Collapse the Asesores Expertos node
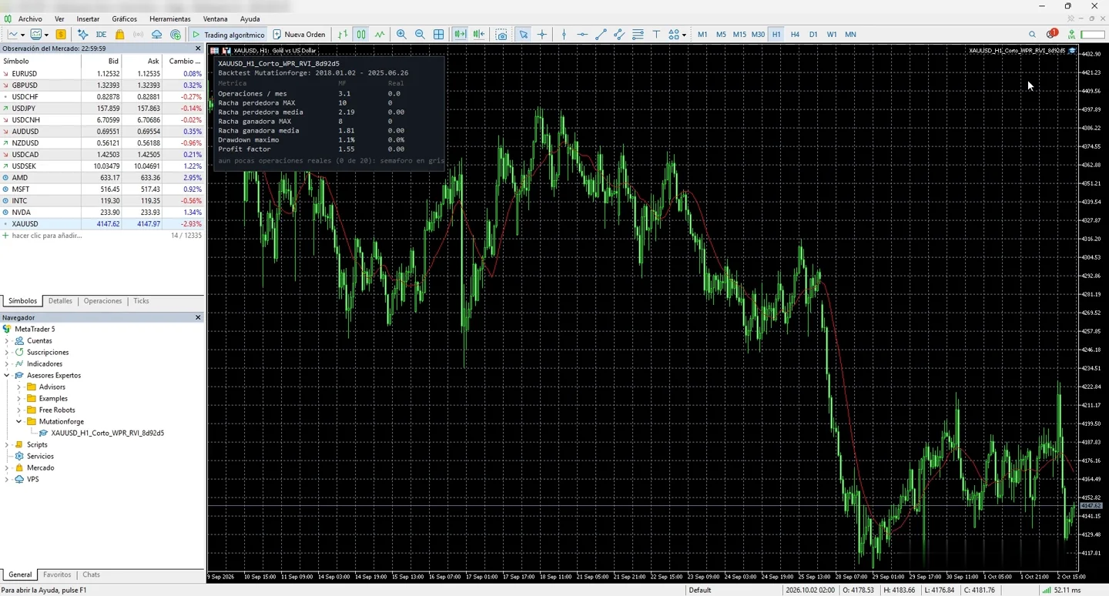Screen dimensions: 1109x596 [x=7, y=376]
